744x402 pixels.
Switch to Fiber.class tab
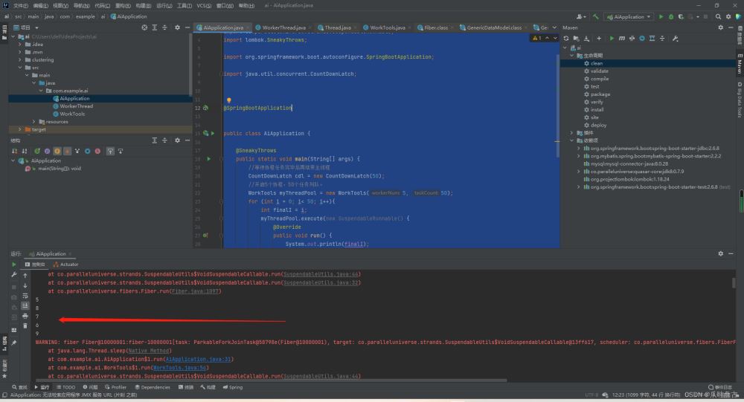435,27
